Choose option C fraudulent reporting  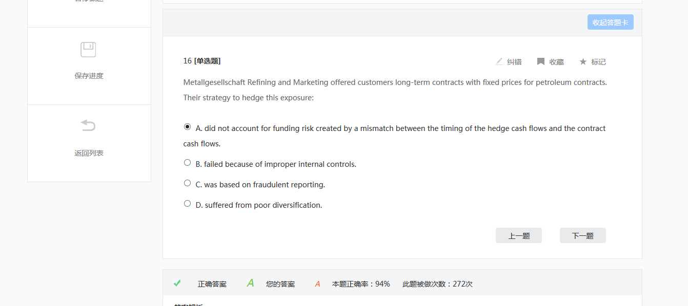(187, 183)
